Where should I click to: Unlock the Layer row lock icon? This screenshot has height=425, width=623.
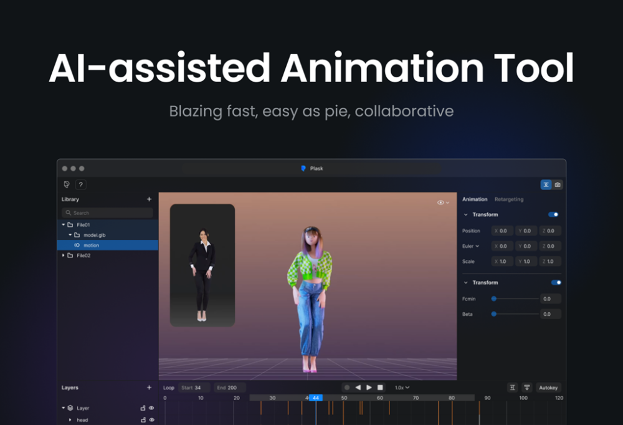(x=143, y=408)
